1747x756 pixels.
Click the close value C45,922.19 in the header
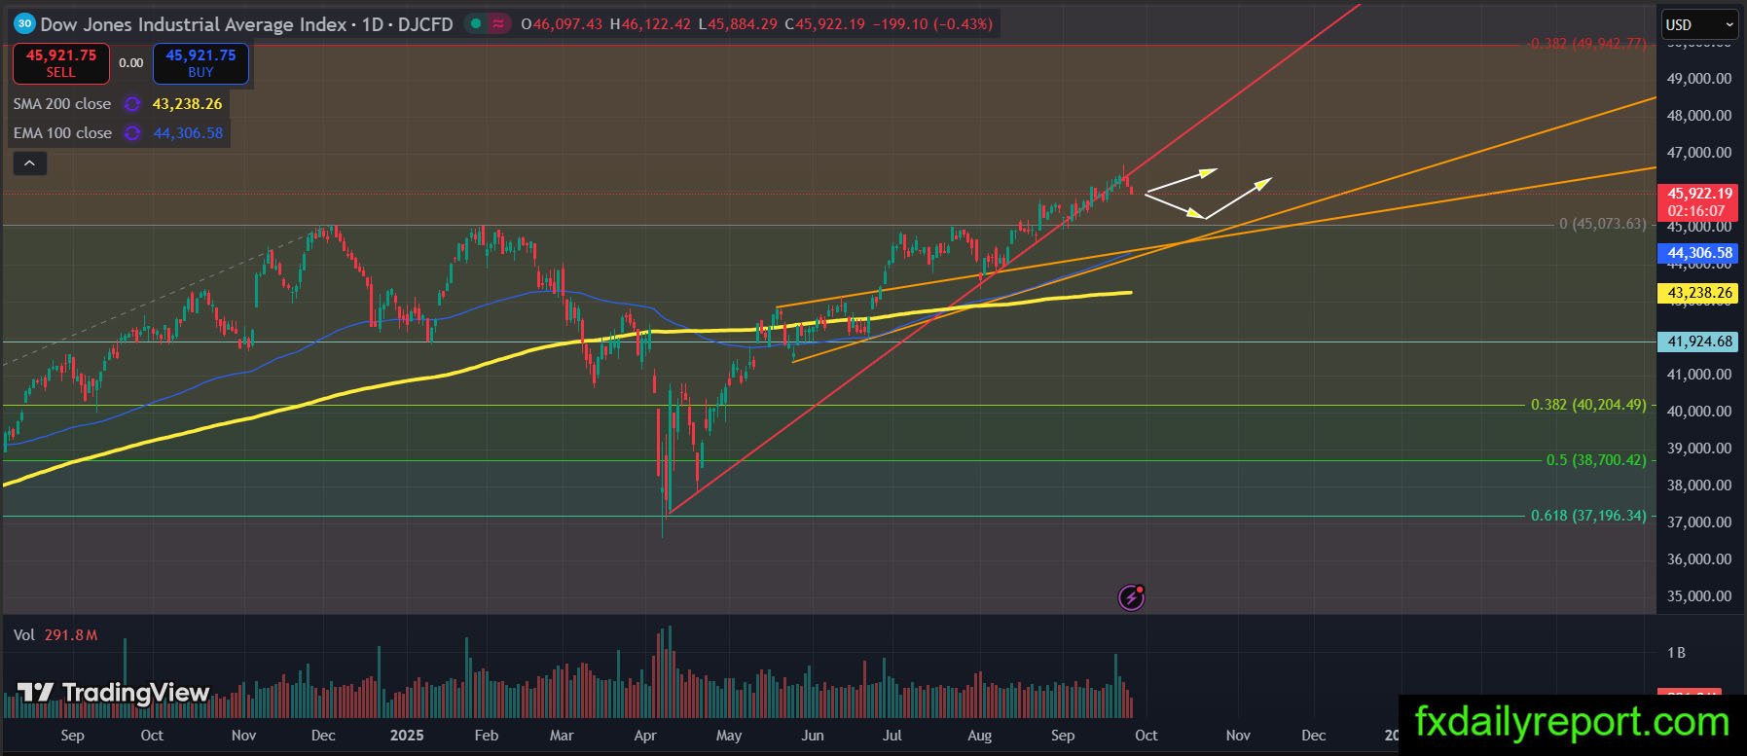click(x=824, y=24)
